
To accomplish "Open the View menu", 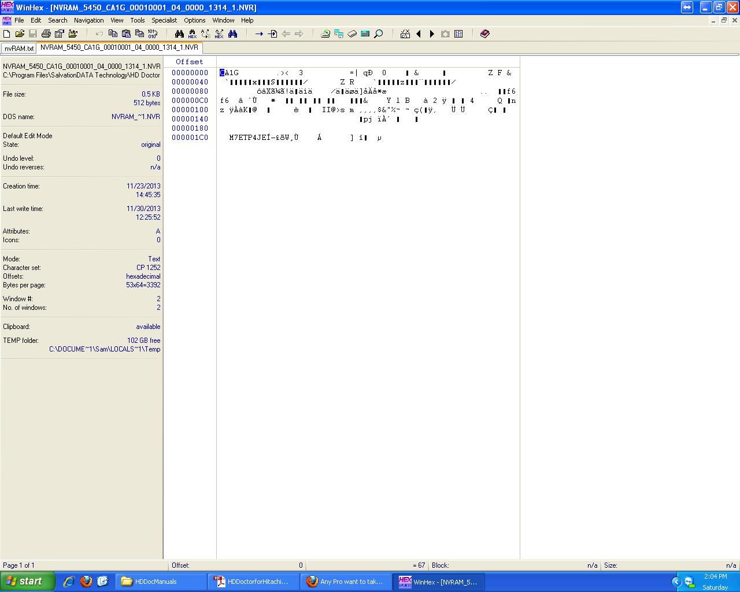I will click(117, 20).
